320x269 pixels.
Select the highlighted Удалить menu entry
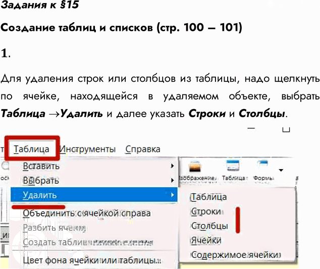point(94,195)
